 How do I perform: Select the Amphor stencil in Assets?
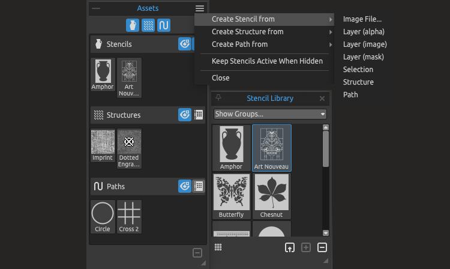tap(103, 74)
